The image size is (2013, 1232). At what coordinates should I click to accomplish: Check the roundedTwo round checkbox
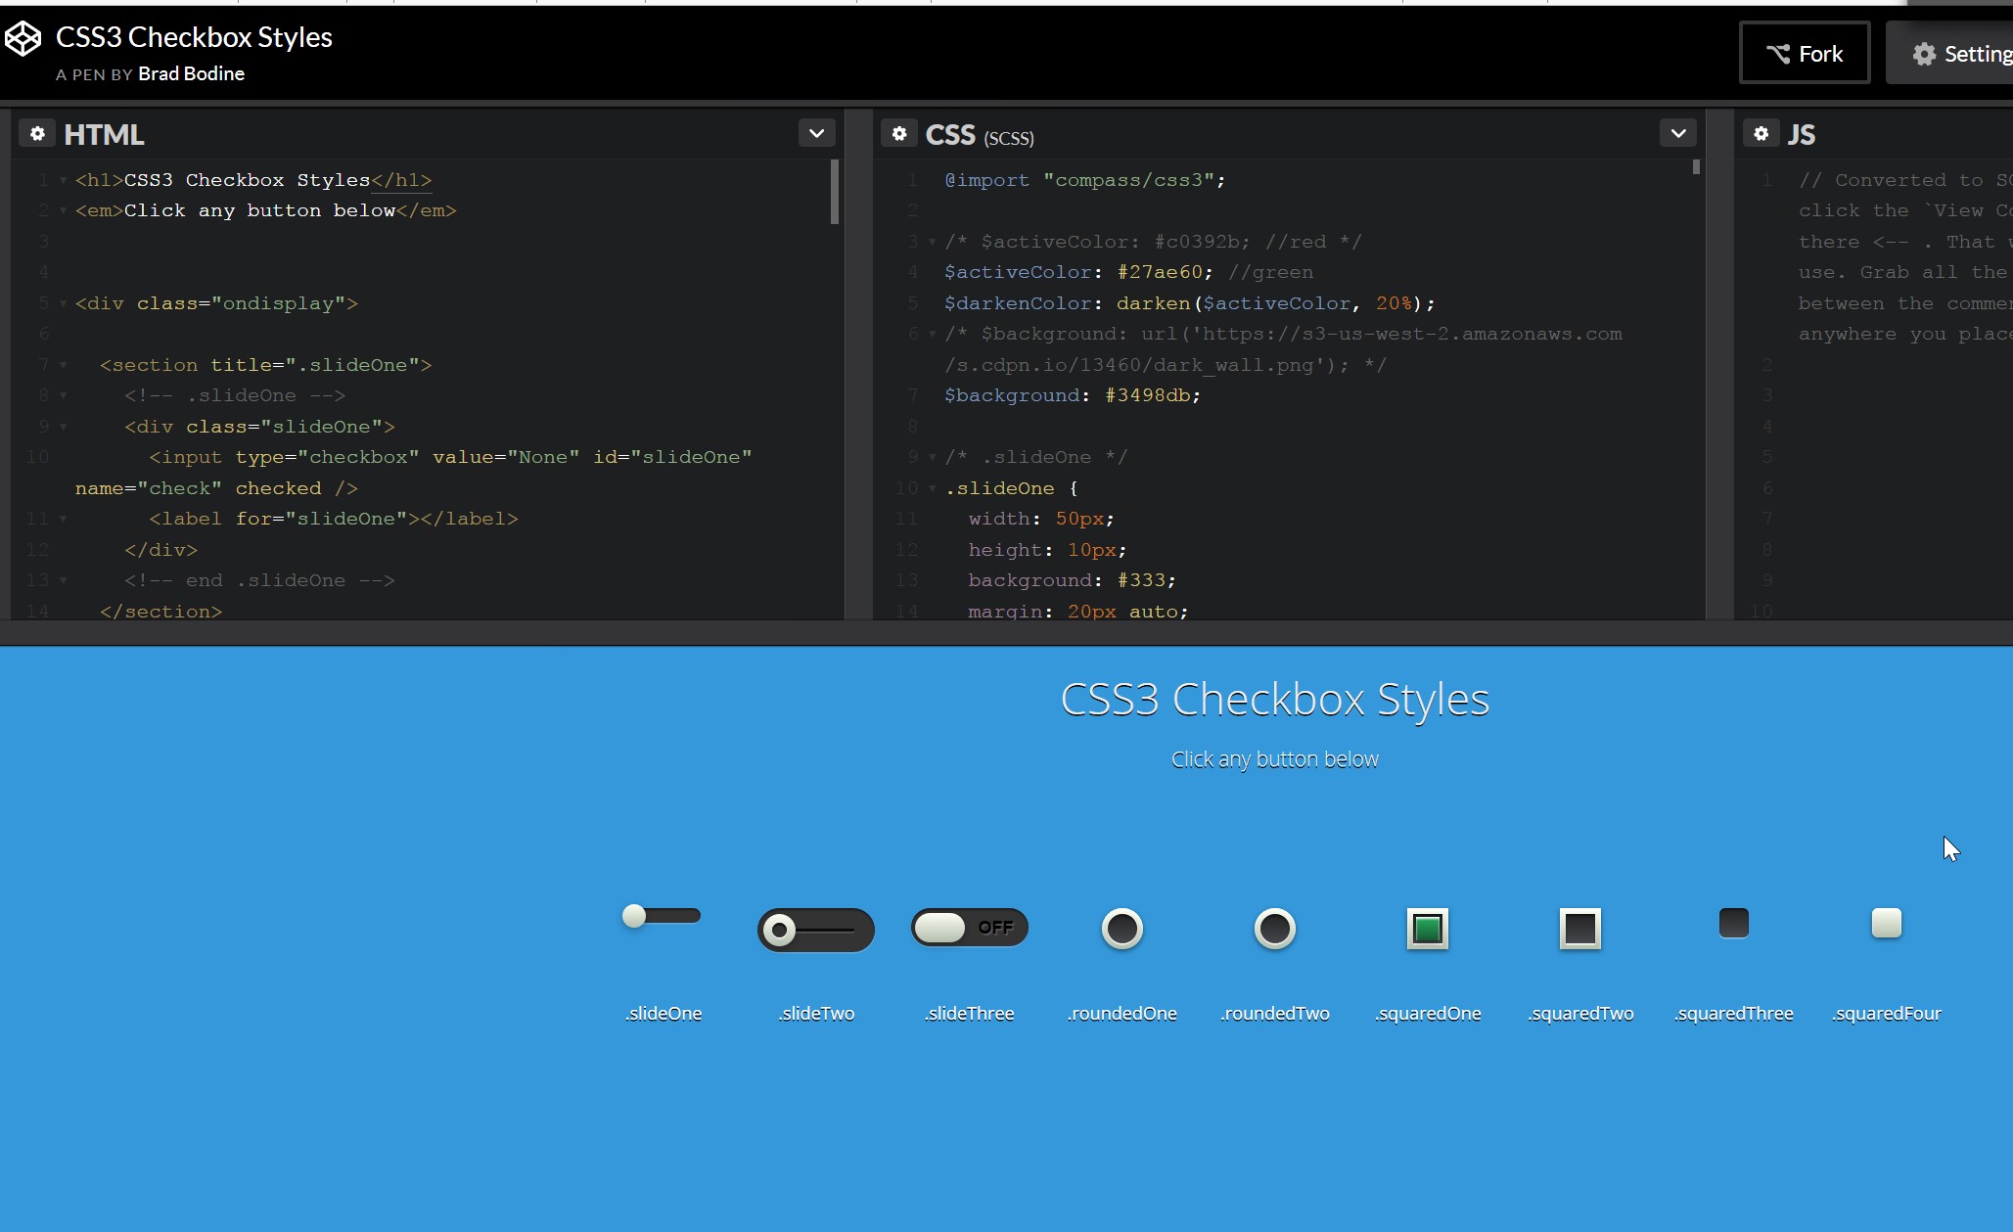(x=1274, y=929)
